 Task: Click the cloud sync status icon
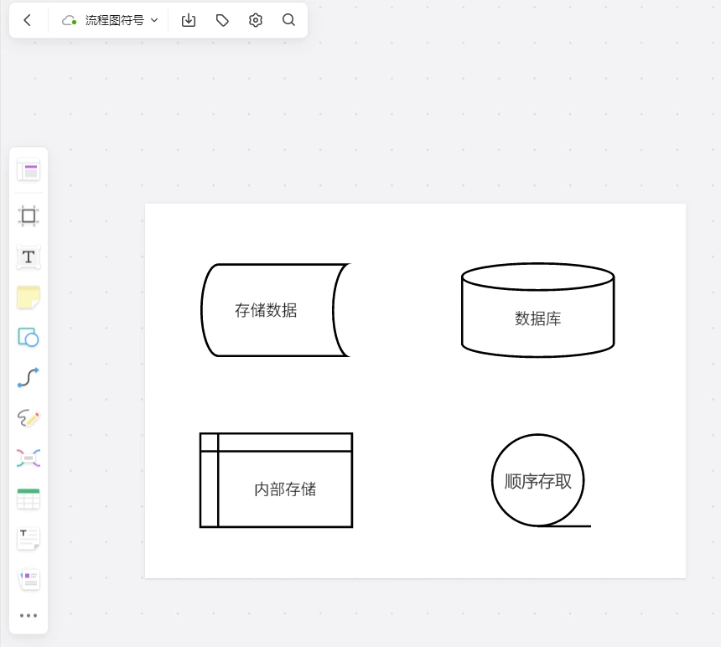[69, 20]
